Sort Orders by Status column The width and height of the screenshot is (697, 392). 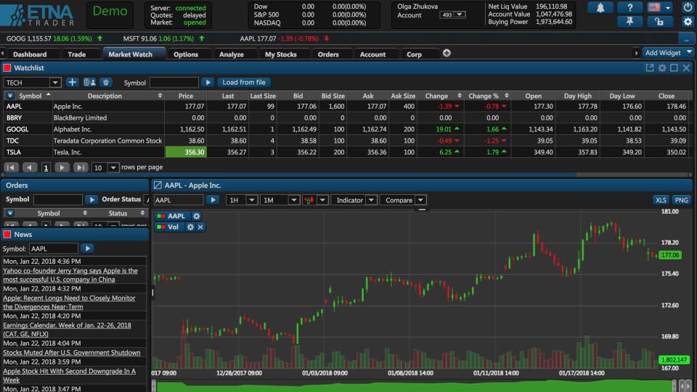coord(120,213)
